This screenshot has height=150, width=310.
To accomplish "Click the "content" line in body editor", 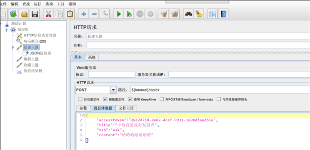I will tap(125, 135).
